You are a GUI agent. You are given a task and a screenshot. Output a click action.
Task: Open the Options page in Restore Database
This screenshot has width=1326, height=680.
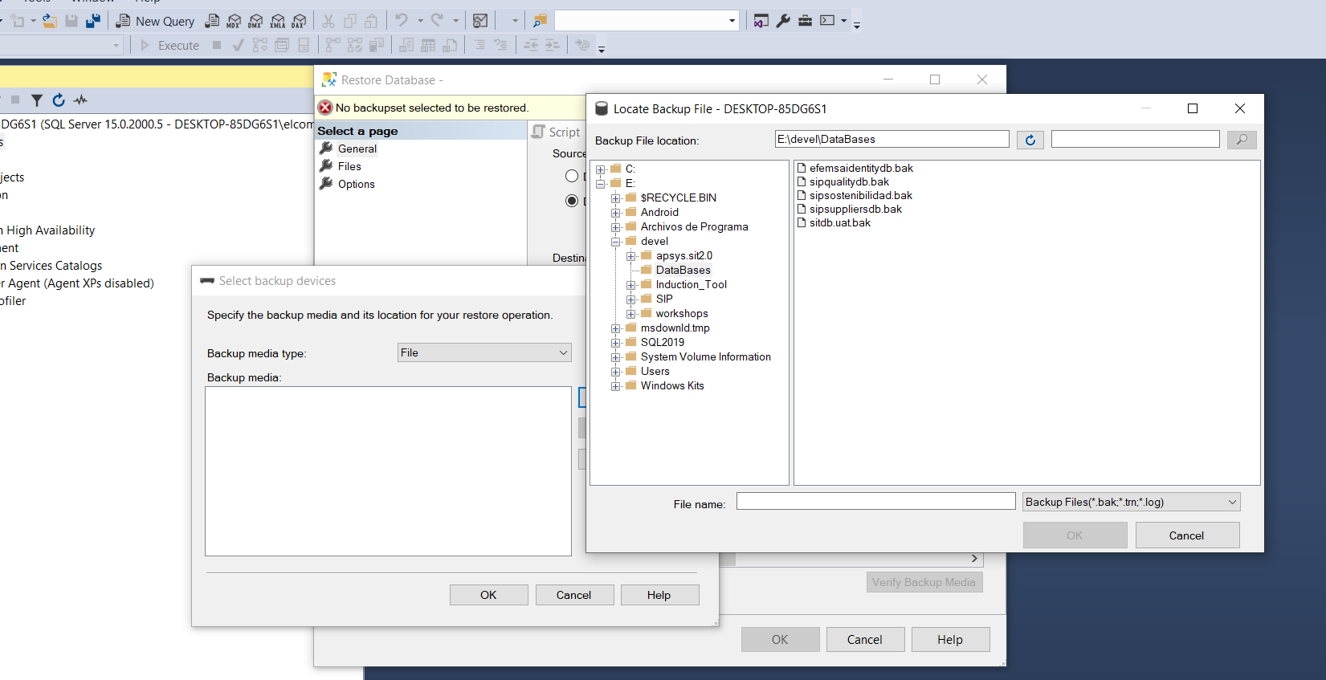356,184
